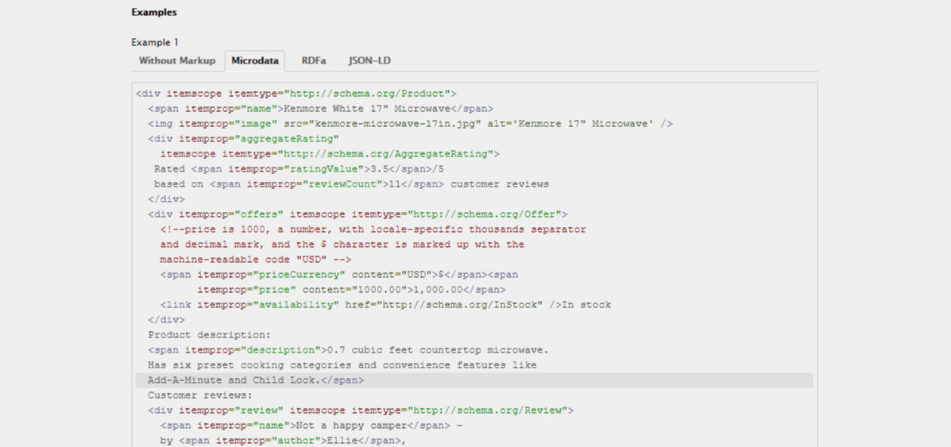951x447 pixels.
Task: Click the highlighted Add-A-Minute and Child Lock line
Action: (x=256, y=380)
